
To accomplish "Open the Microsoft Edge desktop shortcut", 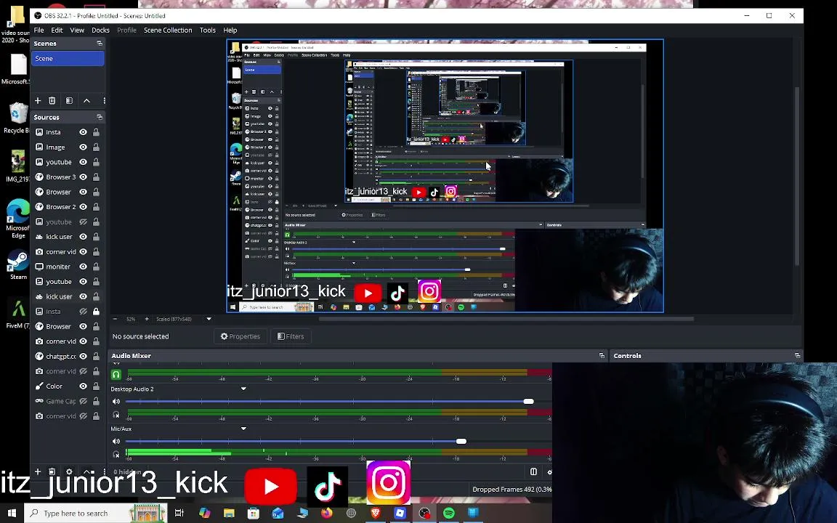I will [x=17, y=219].
